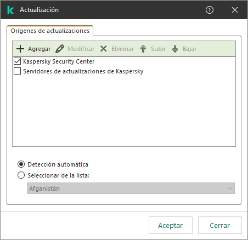Click the Eliminar label in the toolbar
This screenshot has width=248, height=240.
(x=123, y=49)
